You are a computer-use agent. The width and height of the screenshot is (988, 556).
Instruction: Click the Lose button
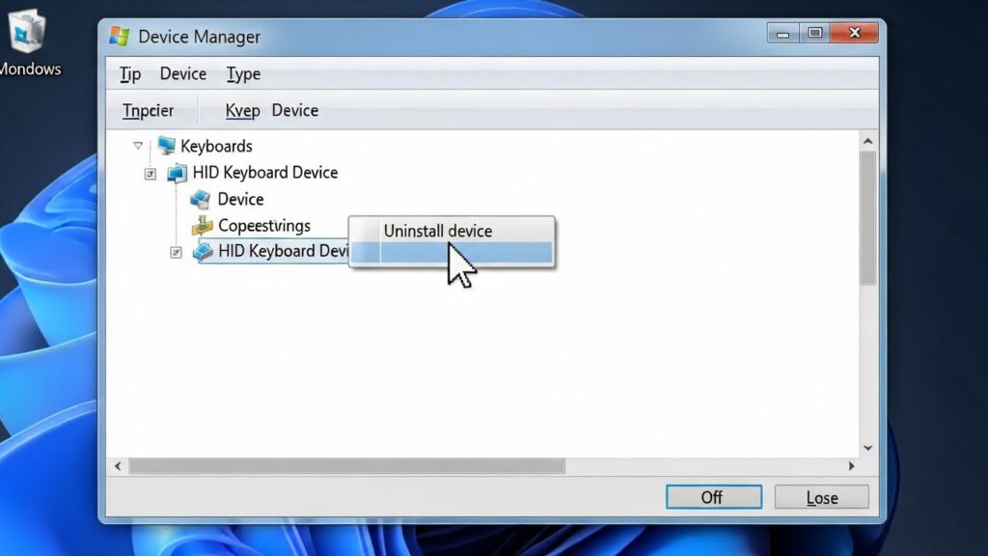[822, 497]
